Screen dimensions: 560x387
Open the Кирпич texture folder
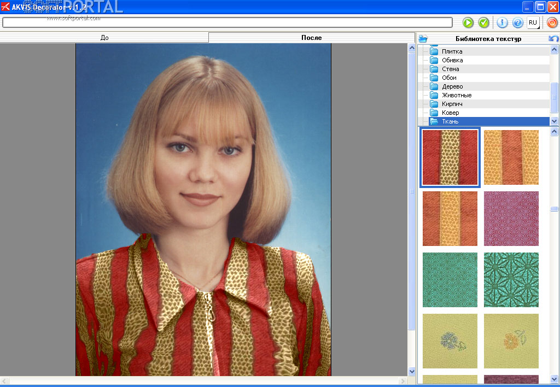pyautogui.click(x=452, y=104)
